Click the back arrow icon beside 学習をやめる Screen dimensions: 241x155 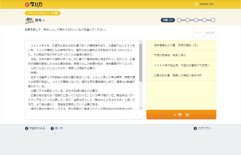click(27, 128)
